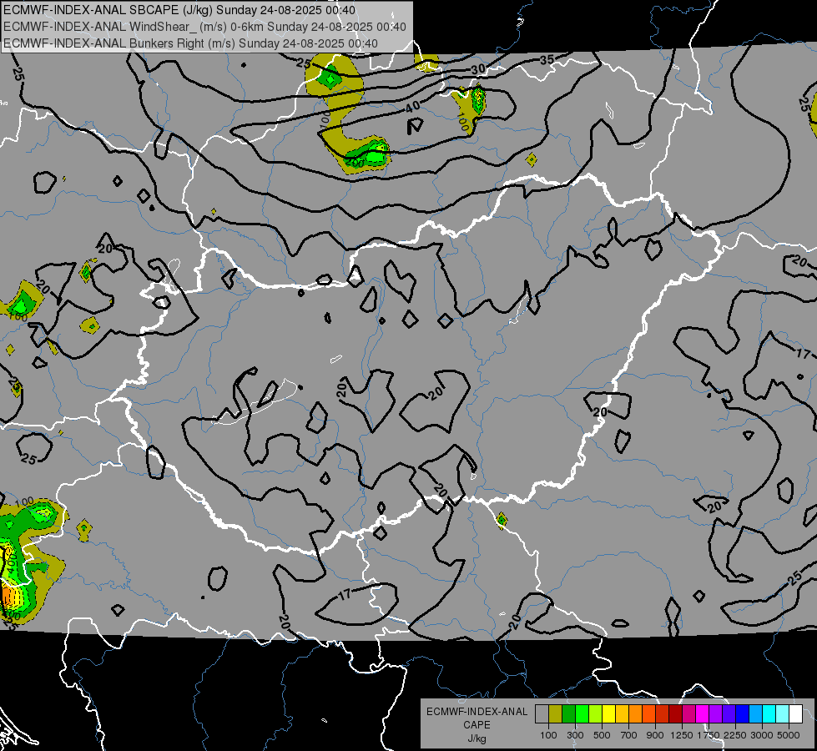Click the 1250 value under the color bar
Screen dimensions: 817x751
pyautogui.click(x=682, y=735)
